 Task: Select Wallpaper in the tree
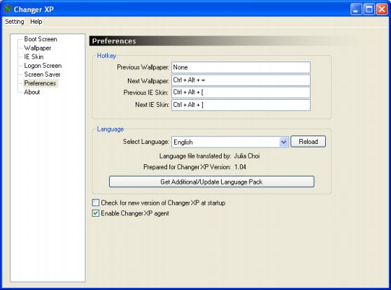(37, 48)
